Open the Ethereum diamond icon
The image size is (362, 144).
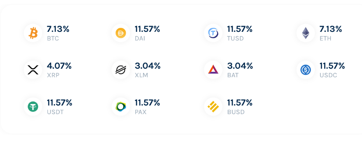pos(305,33)
